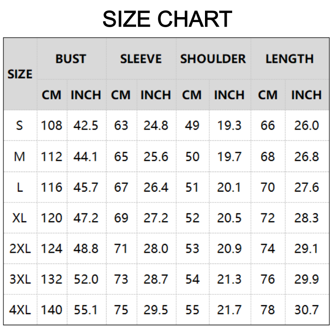Click the LENGTH column header
This screenshot has height=334, width=334.
click(x=290, y=59)
